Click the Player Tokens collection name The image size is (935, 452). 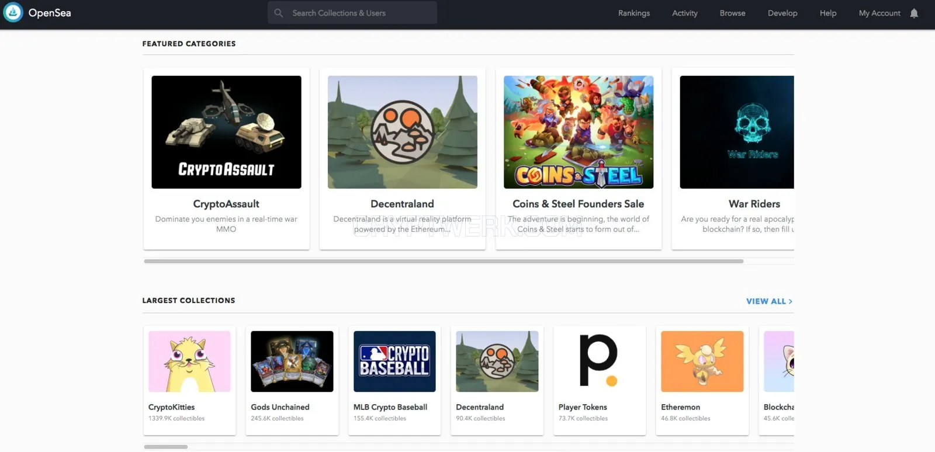tap(583, 407)
